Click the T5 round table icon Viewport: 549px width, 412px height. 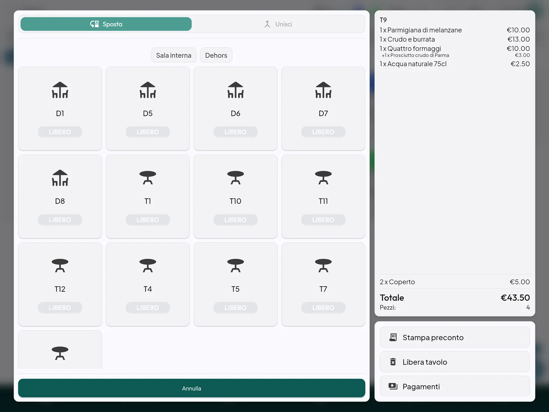[235, 266]
